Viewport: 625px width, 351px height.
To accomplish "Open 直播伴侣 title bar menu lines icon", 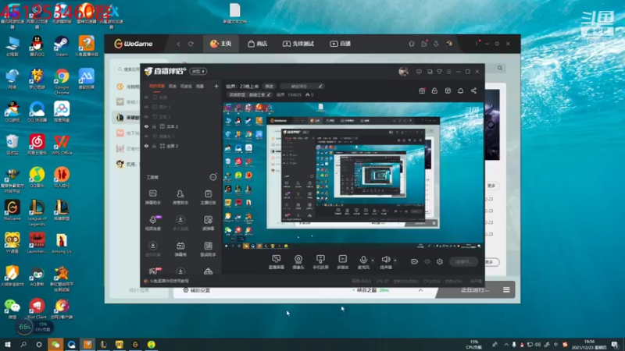I will pos(448,72).
